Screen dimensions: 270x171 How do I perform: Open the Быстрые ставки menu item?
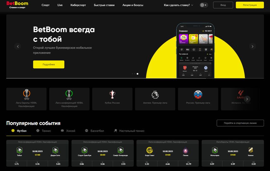(104, 5)
